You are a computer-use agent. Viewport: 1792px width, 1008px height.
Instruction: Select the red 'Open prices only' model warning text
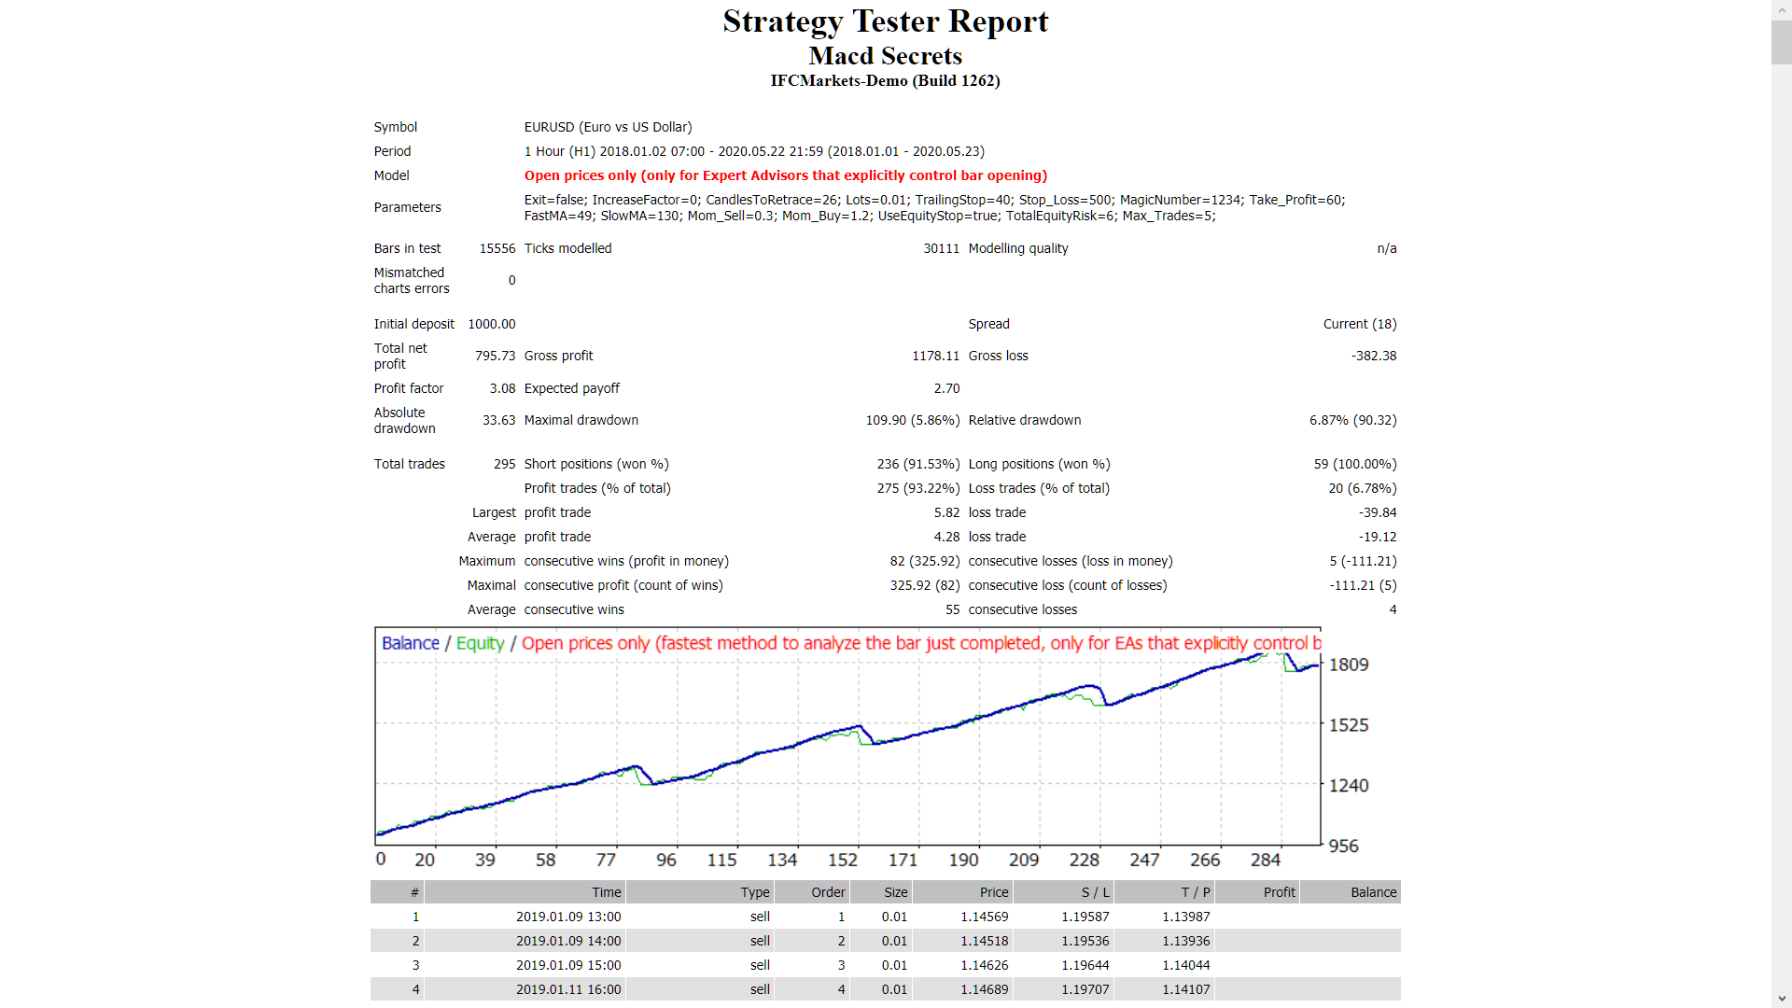point(784,175)
